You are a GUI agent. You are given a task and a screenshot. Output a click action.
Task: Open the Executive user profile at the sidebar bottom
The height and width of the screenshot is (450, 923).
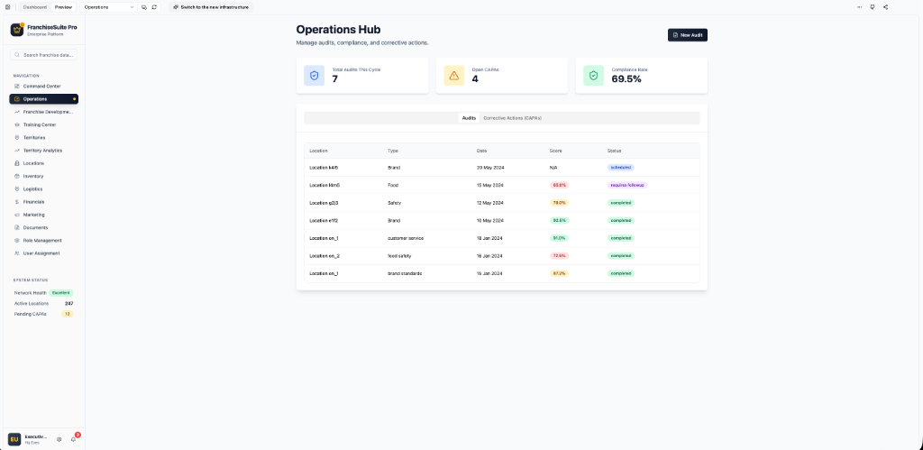point(30,439)
